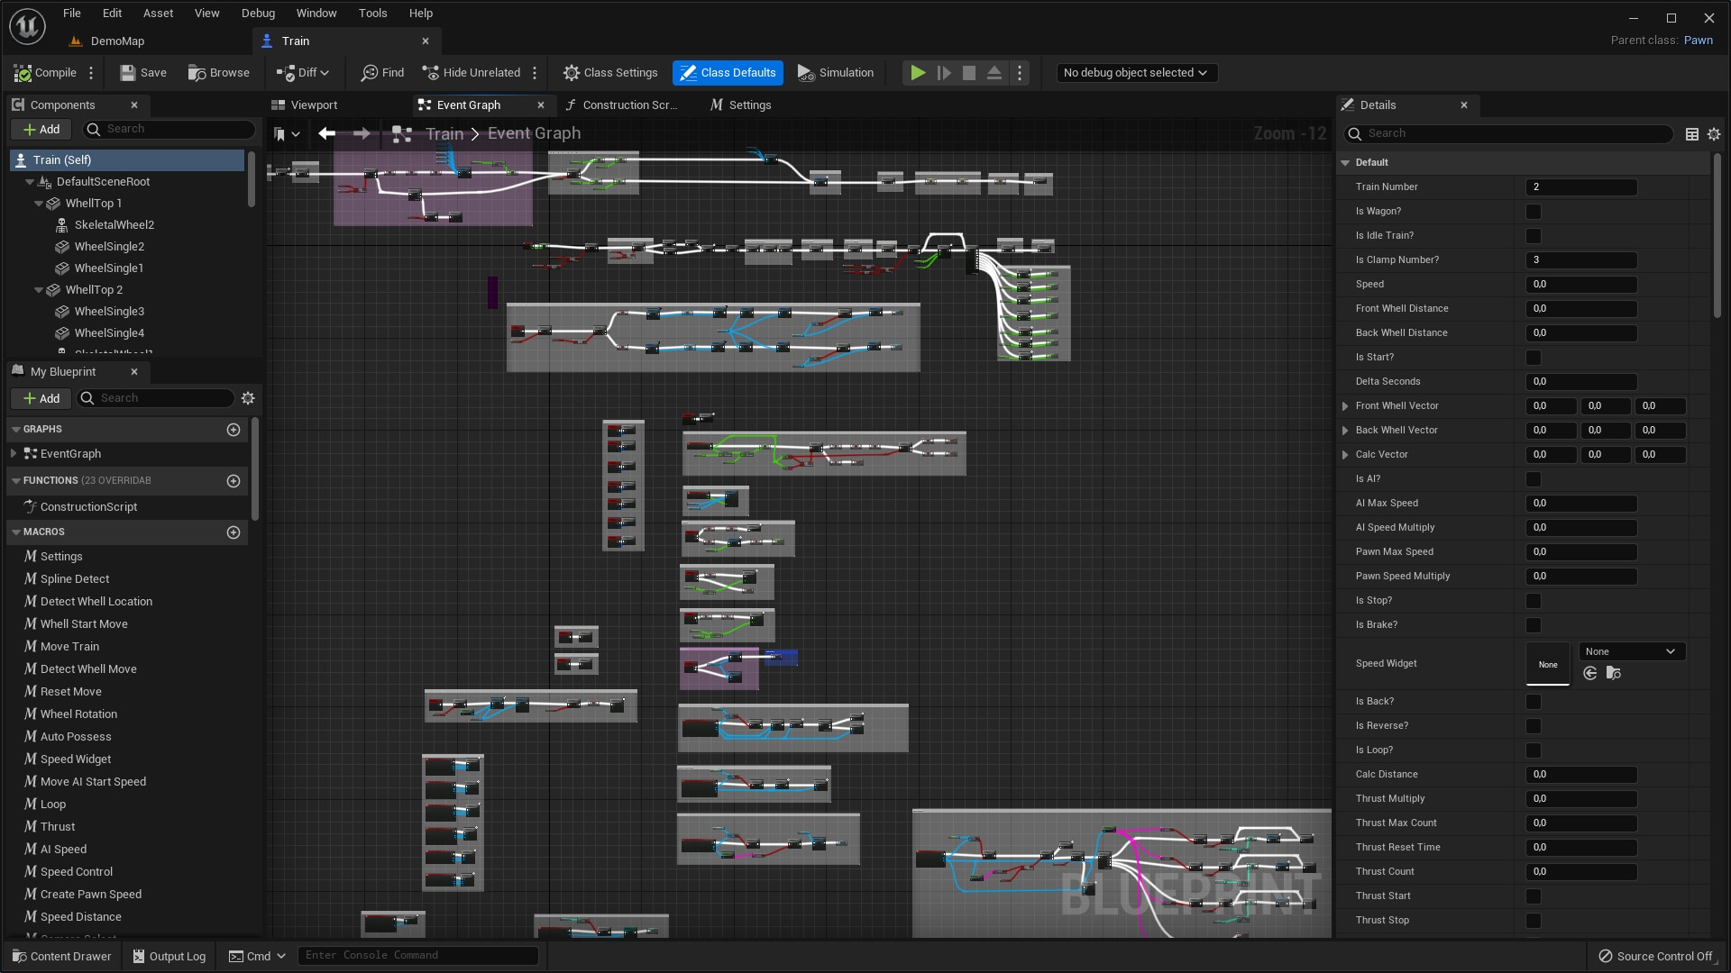
Task: Enable the Is Wagon? checkbox
Action: [1534, 212]
